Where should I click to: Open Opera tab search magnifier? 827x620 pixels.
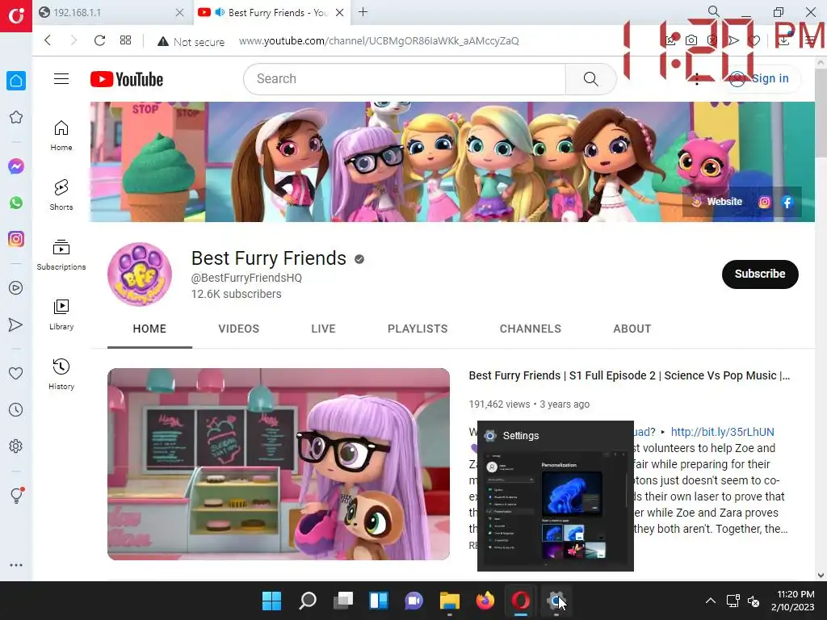[714, 11]
